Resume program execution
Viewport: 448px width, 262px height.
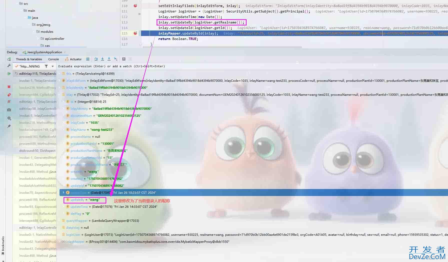(9, 73)
